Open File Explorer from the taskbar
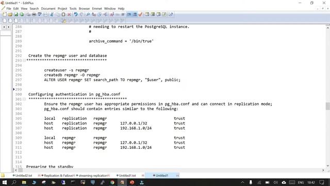This screenshot has height=186, width=330. pyautogui.click(x=24, y=182)
